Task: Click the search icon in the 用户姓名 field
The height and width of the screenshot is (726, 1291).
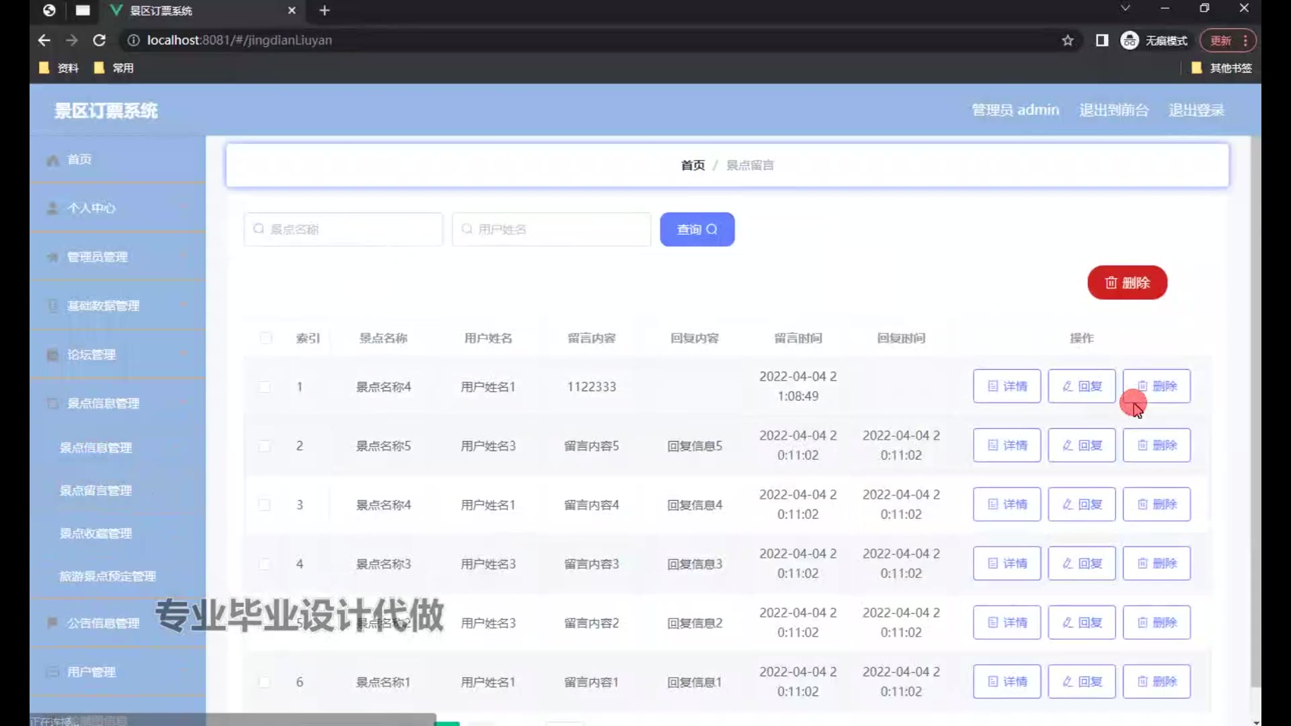Action: coord(467,229)
